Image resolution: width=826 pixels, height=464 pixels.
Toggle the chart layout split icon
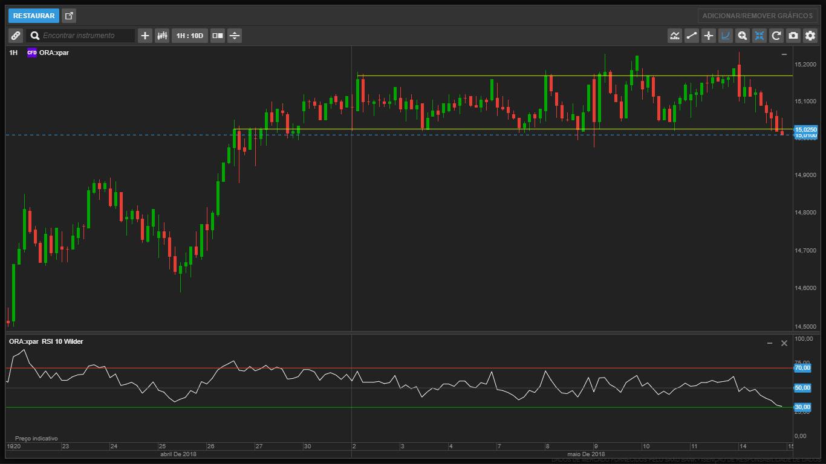(218, 36)
